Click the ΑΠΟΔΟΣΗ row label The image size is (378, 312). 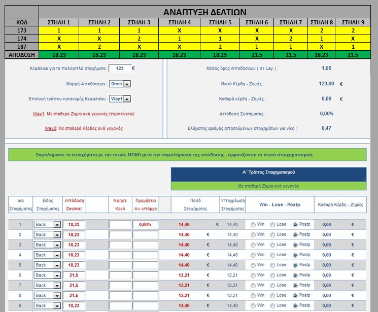click(x=22, y=55)
